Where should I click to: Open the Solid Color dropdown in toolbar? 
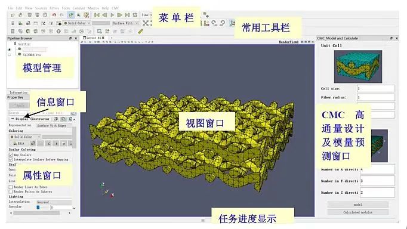pyautogui.click(x=77, y=23)
